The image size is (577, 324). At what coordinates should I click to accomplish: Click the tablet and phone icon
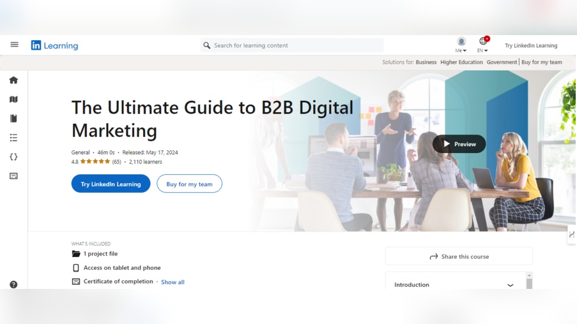76,268
